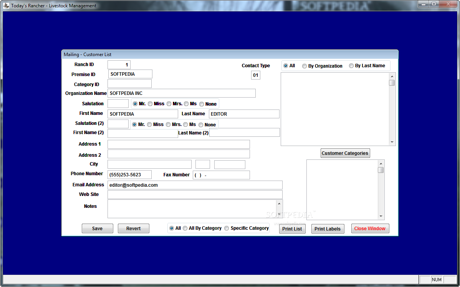Click the Mailing - Customer List title bar
This screenshot has width=460, height=287.
tap(230, 55)
